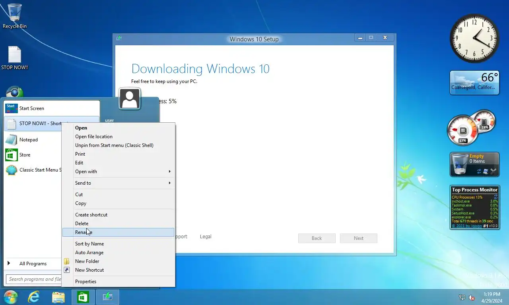
Task: Choose Edit in the context menu
Action: 119,163
